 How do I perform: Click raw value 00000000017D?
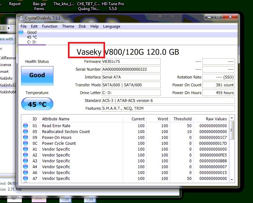tap(213, 143)
